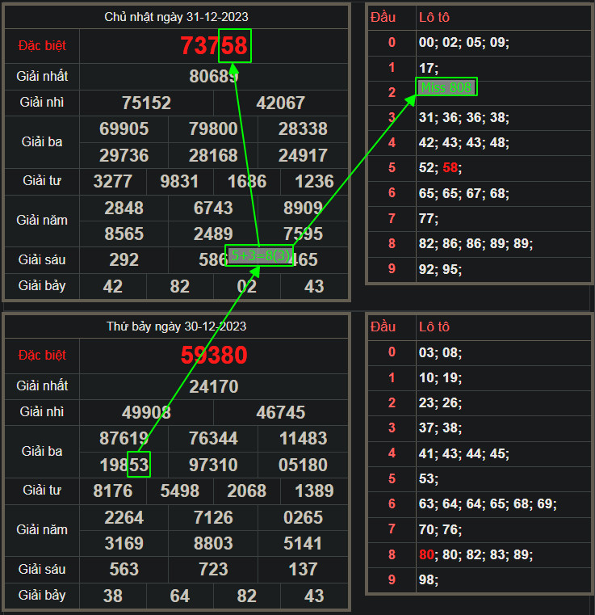Click the Giải nhất number 24170
This screenshot has width=595, height=615.
(x=214, y=386)
